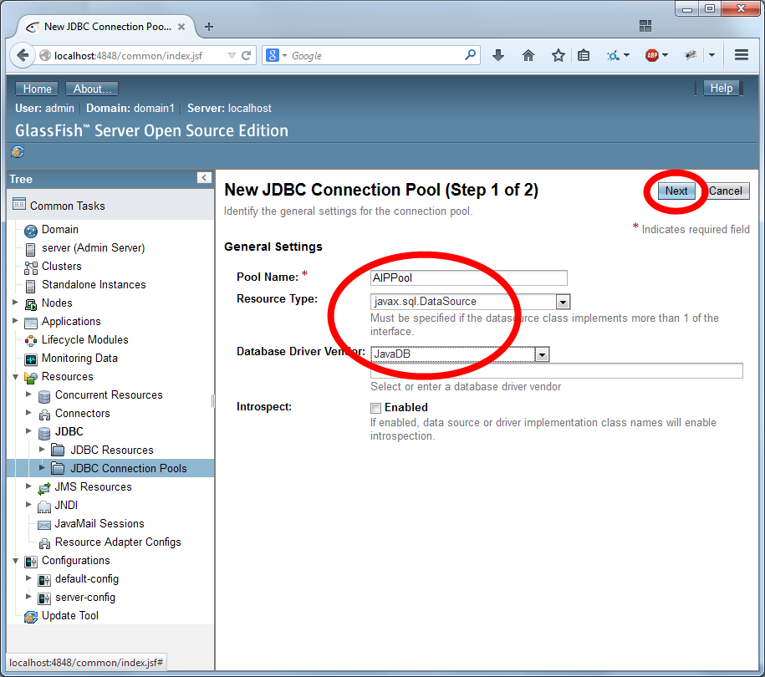
Task: Click the Next button
Action: point(676,191)
